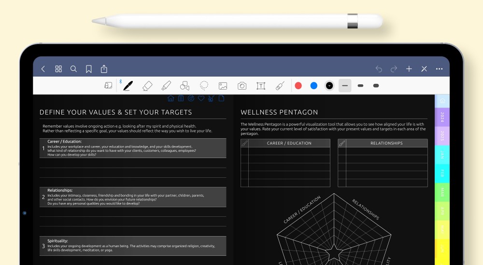
Task: Tap pencil icon beside RELATIONSHIPS table
Action: pos(342,143)
